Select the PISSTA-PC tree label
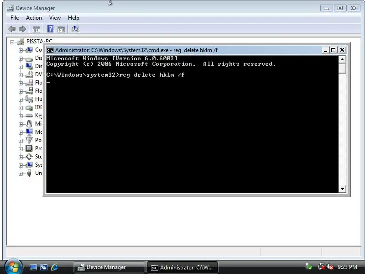Screen dimensions: 365x274 click(x=39, y=42)
